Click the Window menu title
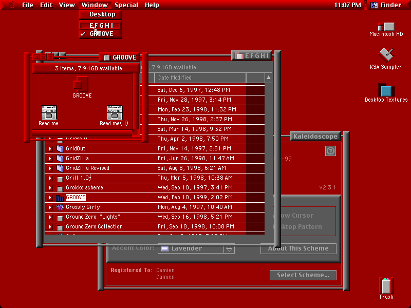This screenshot has height=308, width=411. point(95,5)
